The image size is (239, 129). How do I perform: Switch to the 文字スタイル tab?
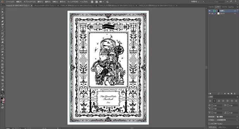(213, 127)
